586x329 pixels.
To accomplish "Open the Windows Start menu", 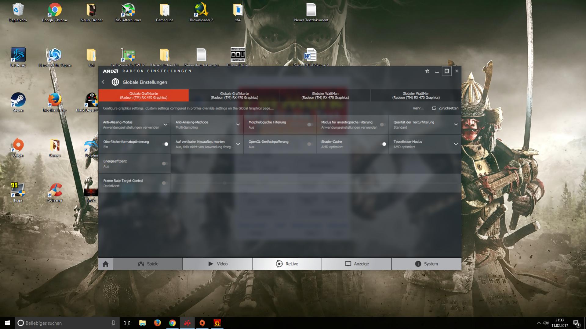I will point(7,323).
